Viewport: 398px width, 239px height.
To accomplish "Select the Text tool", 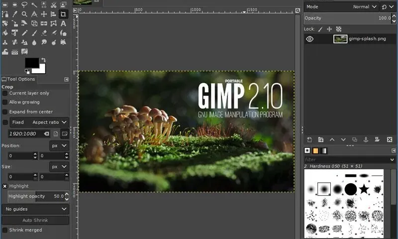I will [63, 23].
